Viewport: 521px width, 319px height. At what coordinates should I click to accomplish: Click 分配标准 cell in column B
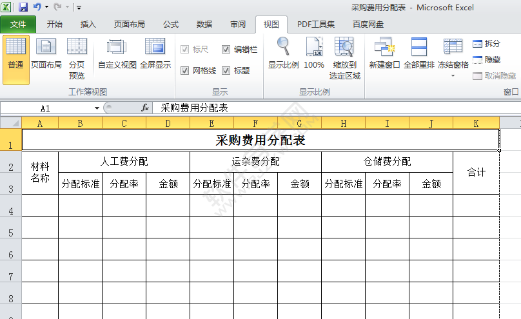tap(81, 184)
